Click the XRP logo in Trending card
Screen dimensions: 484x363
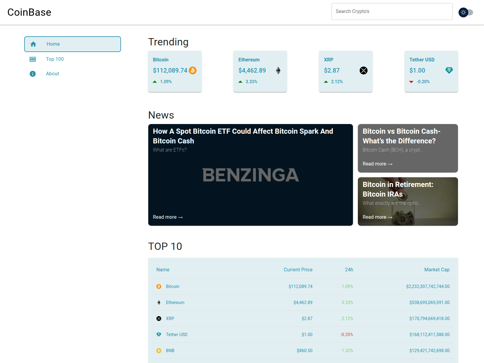(364, 70)
